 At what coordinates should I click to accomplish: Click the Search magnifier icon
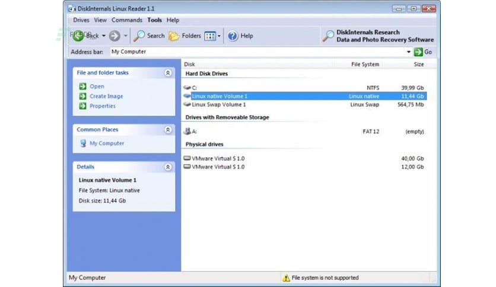click(139, 36)
